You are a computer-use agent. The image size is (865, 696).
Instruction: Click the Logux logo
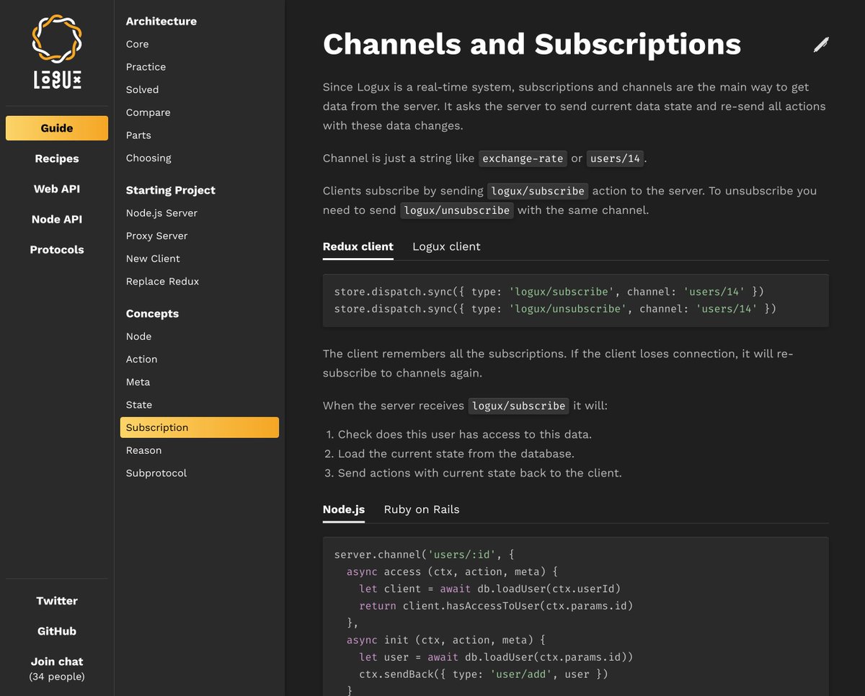(57, 53)
